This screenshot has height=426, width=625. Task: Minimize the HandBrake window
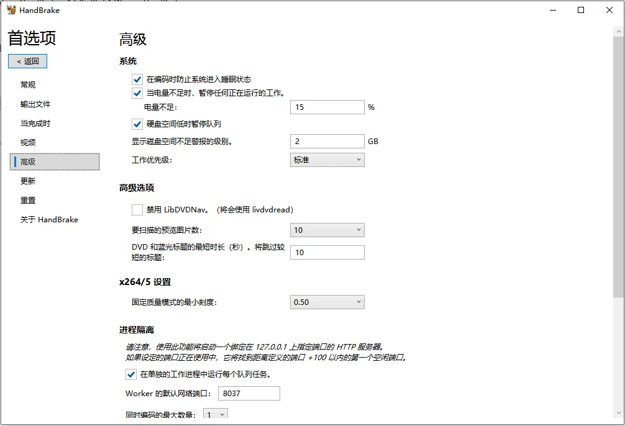(553, 10)
